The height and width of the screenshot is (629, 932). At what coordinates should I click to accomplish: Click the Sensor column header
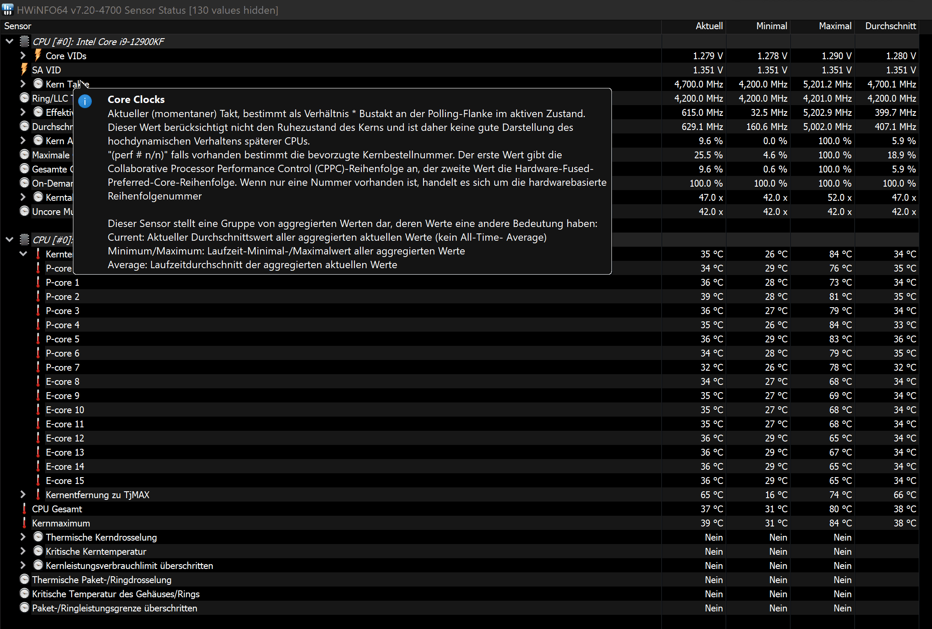[x=18, y=26]
